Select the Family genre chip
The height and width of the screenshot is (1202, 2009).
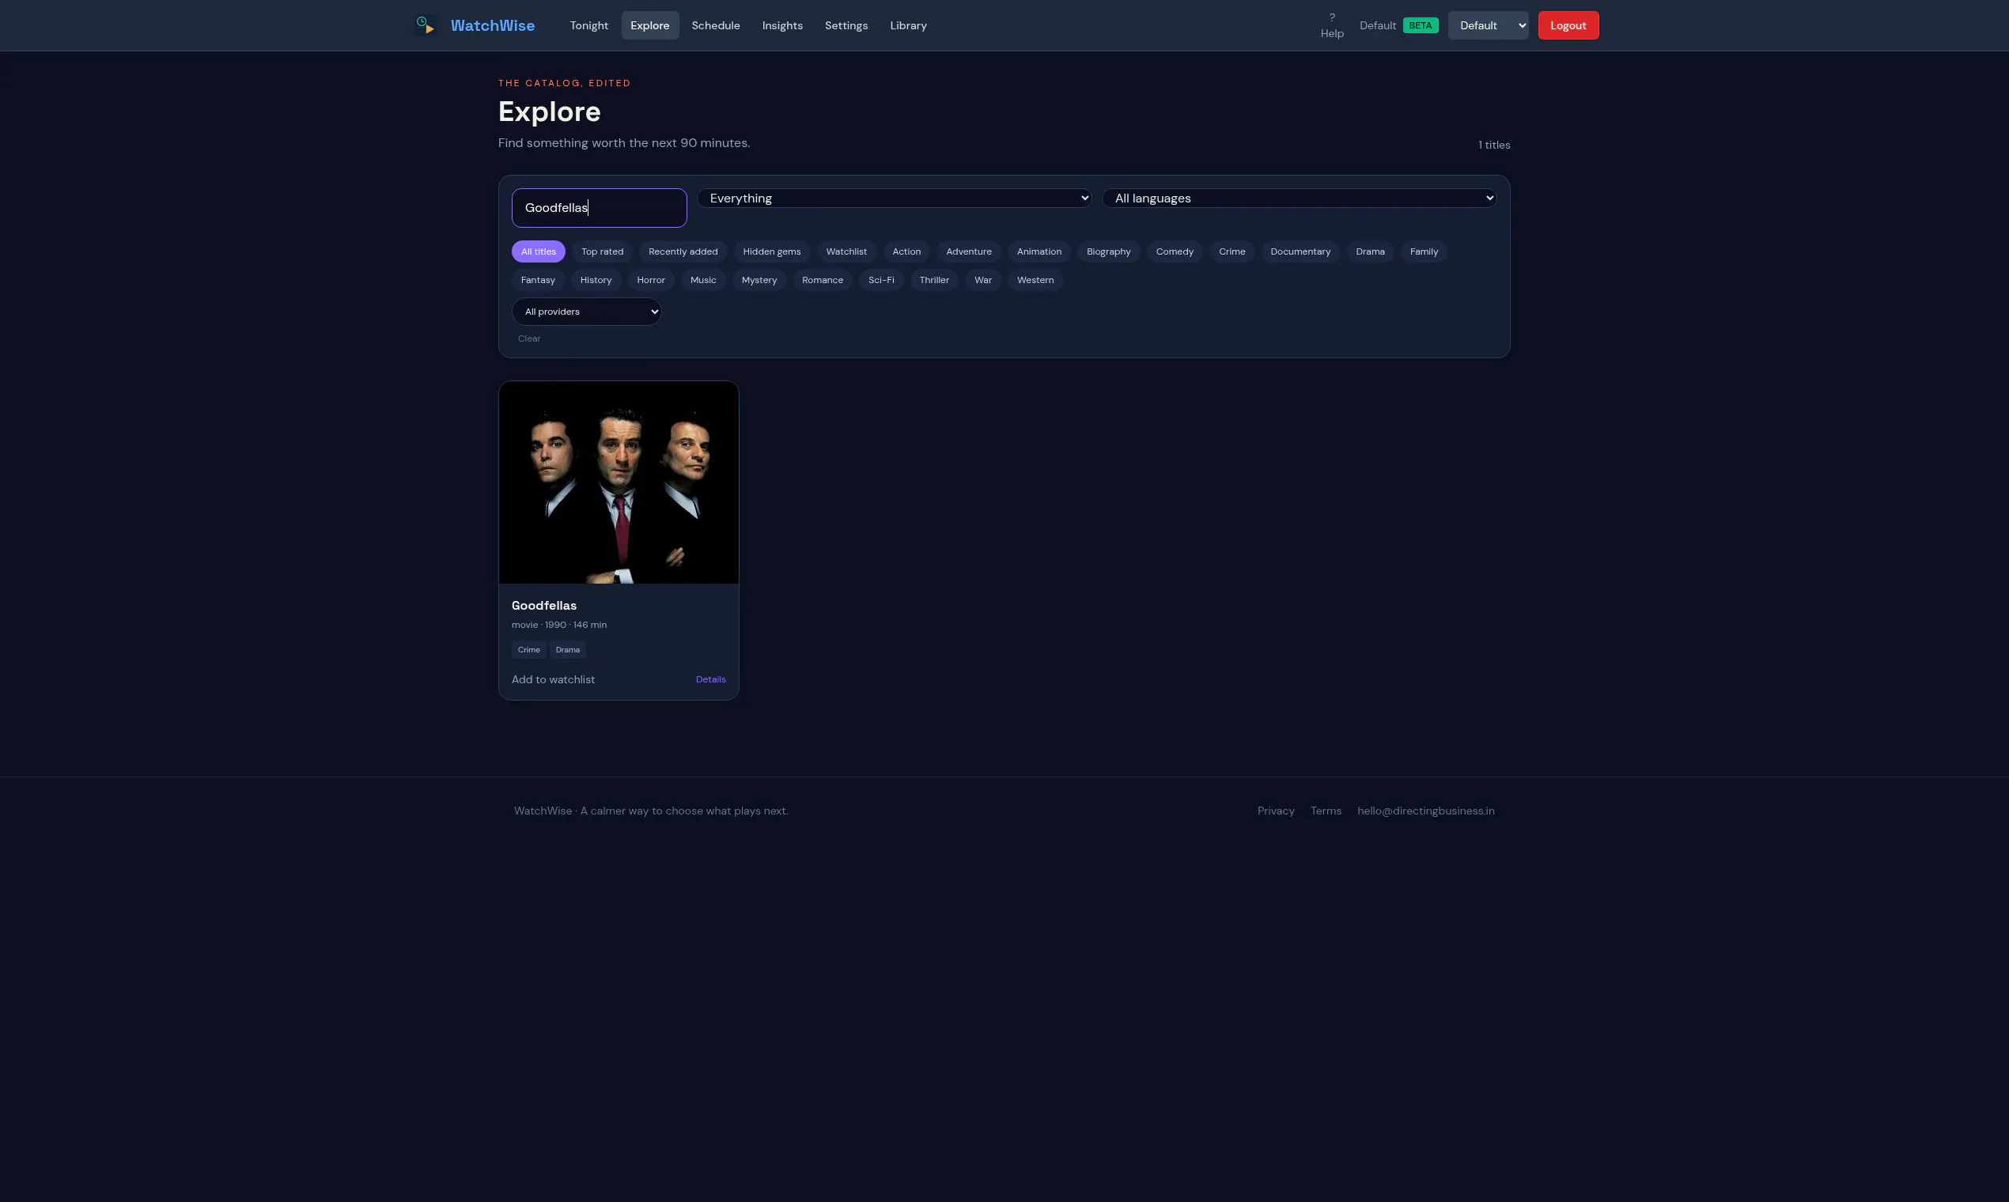[x=1424, y=251]
